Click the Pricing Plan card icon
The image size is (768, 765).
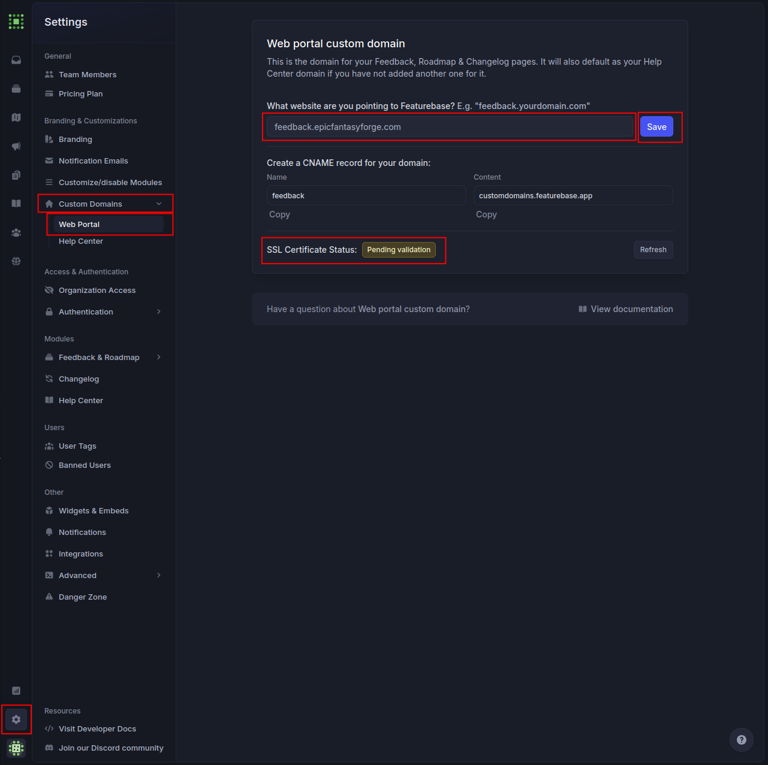tap(49, 93)
